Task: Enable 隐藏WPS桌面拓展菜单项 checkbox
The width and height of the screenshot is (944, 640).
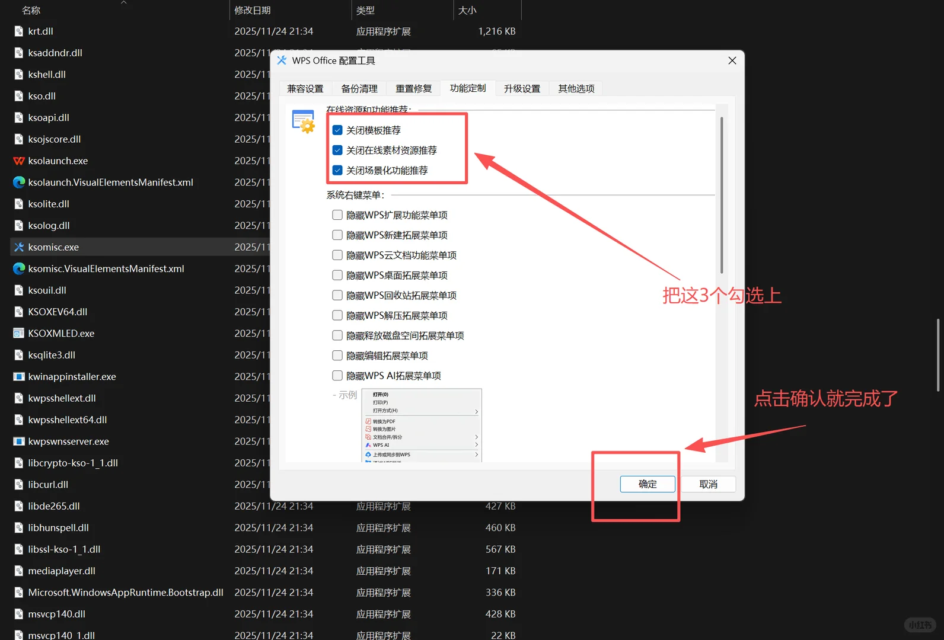Action: [x=337, y=276]
